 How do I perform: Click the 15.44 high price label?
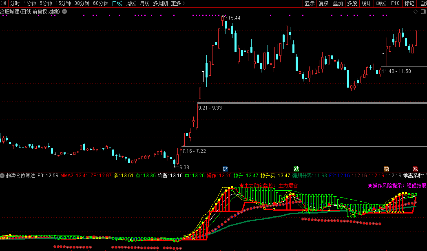click(234, 18)
